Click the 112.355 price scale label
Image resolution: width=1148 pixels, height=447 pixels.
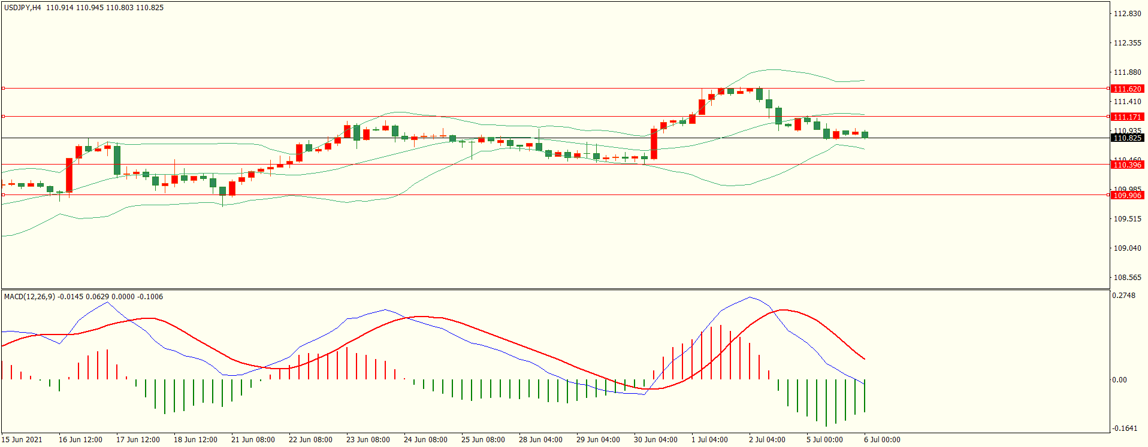click(1127, 43)
